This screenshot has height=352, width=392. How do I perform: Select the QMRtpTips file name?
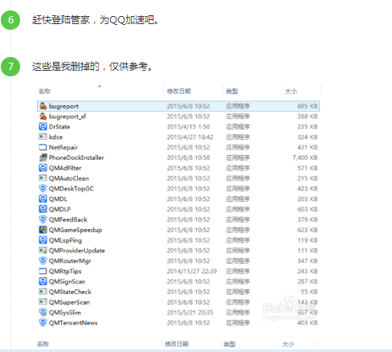[65, 271]
